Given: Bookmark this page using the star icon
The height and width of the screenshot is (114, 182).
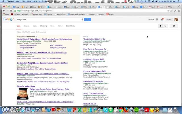Looking at the screenshot, I should click(x=171, y=11).
